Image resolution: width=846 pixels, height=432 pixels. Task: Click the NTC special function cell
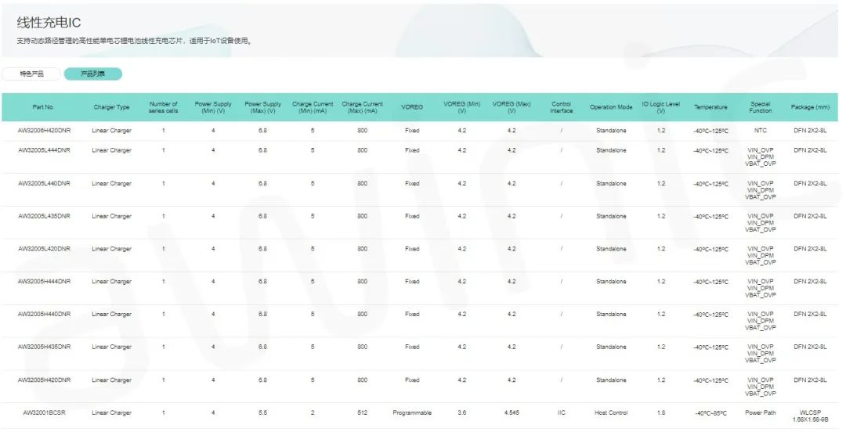[760, 131]
